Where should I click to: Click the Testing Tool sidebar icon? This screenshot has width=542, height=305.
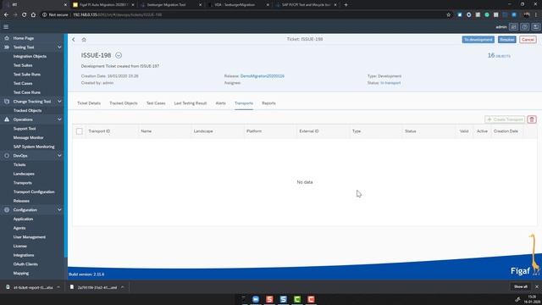click(x=7, y=47)
